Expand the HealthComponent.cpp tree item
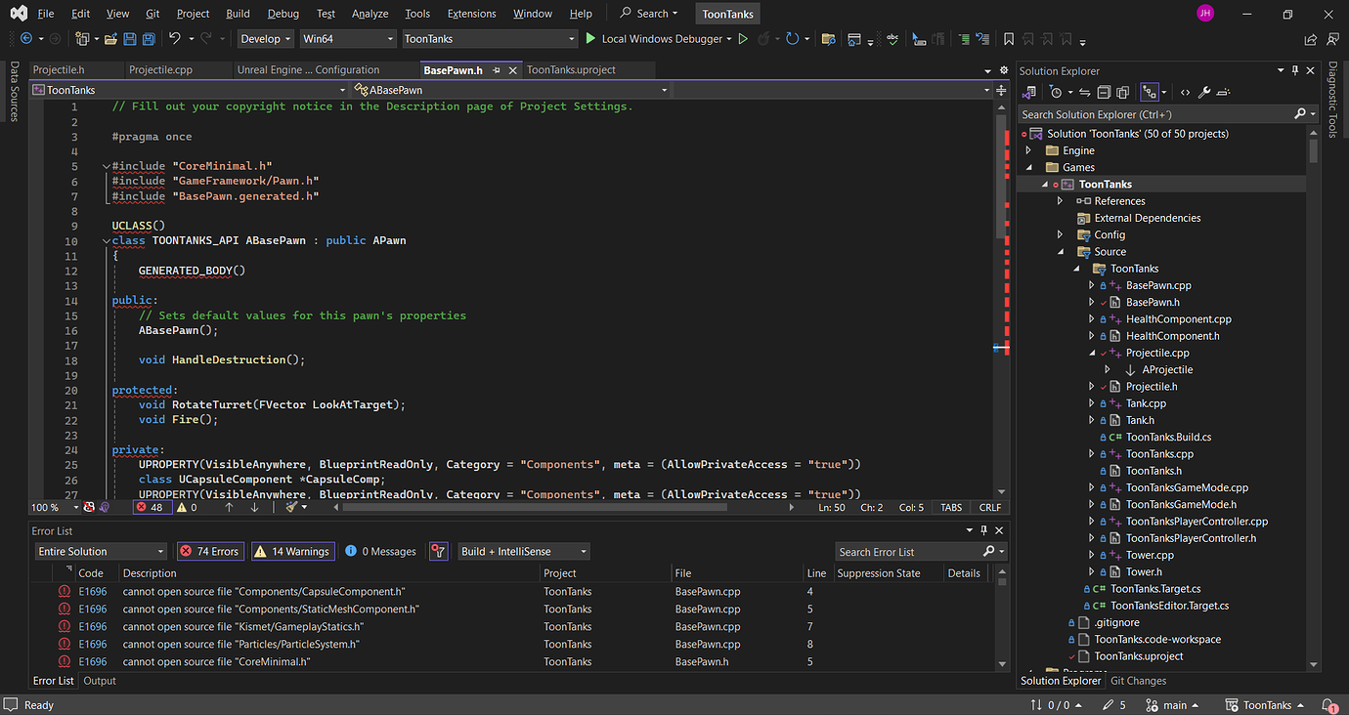 click(x=1092, y=318)
